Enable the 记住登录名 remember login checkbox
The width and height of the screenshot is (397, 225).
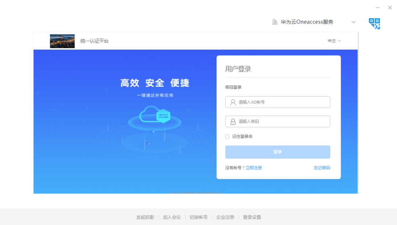click(227, 136)
